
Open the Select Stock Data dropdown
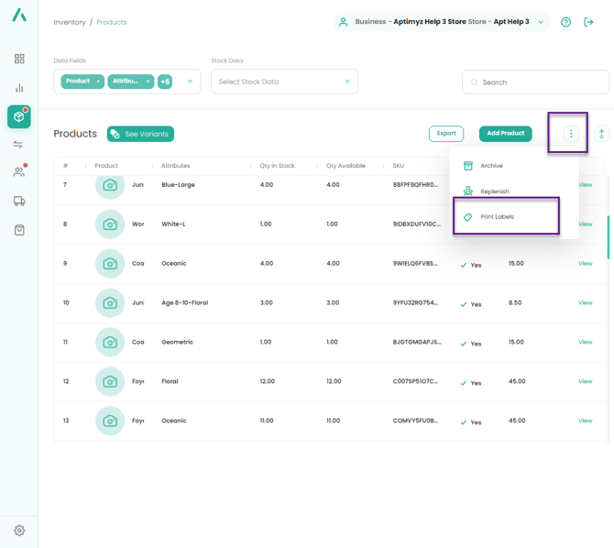[284, 82]
